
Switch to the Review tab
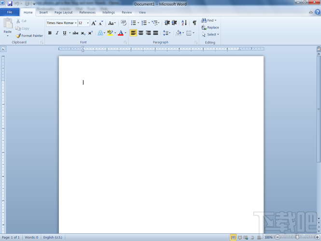click(x=127, y=12)
